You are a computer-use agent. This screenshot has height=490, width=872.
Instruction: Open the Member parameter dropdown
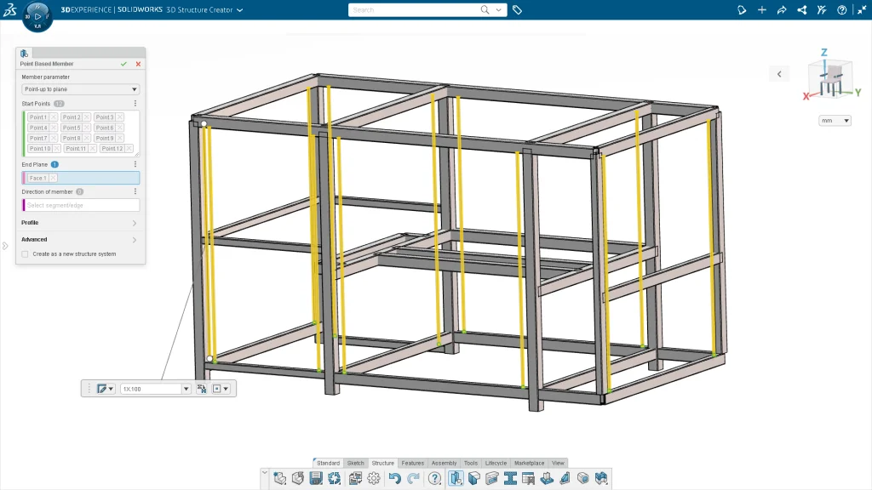80,89
